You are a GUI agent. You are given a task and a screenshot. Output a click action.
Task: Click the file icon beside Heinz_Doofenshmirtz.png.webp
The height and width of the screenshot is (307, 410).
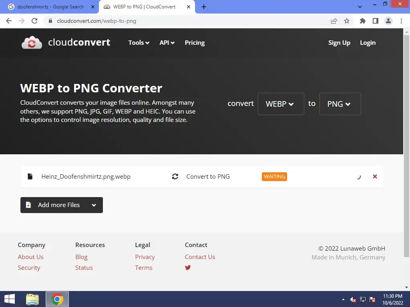coord(30,176)
